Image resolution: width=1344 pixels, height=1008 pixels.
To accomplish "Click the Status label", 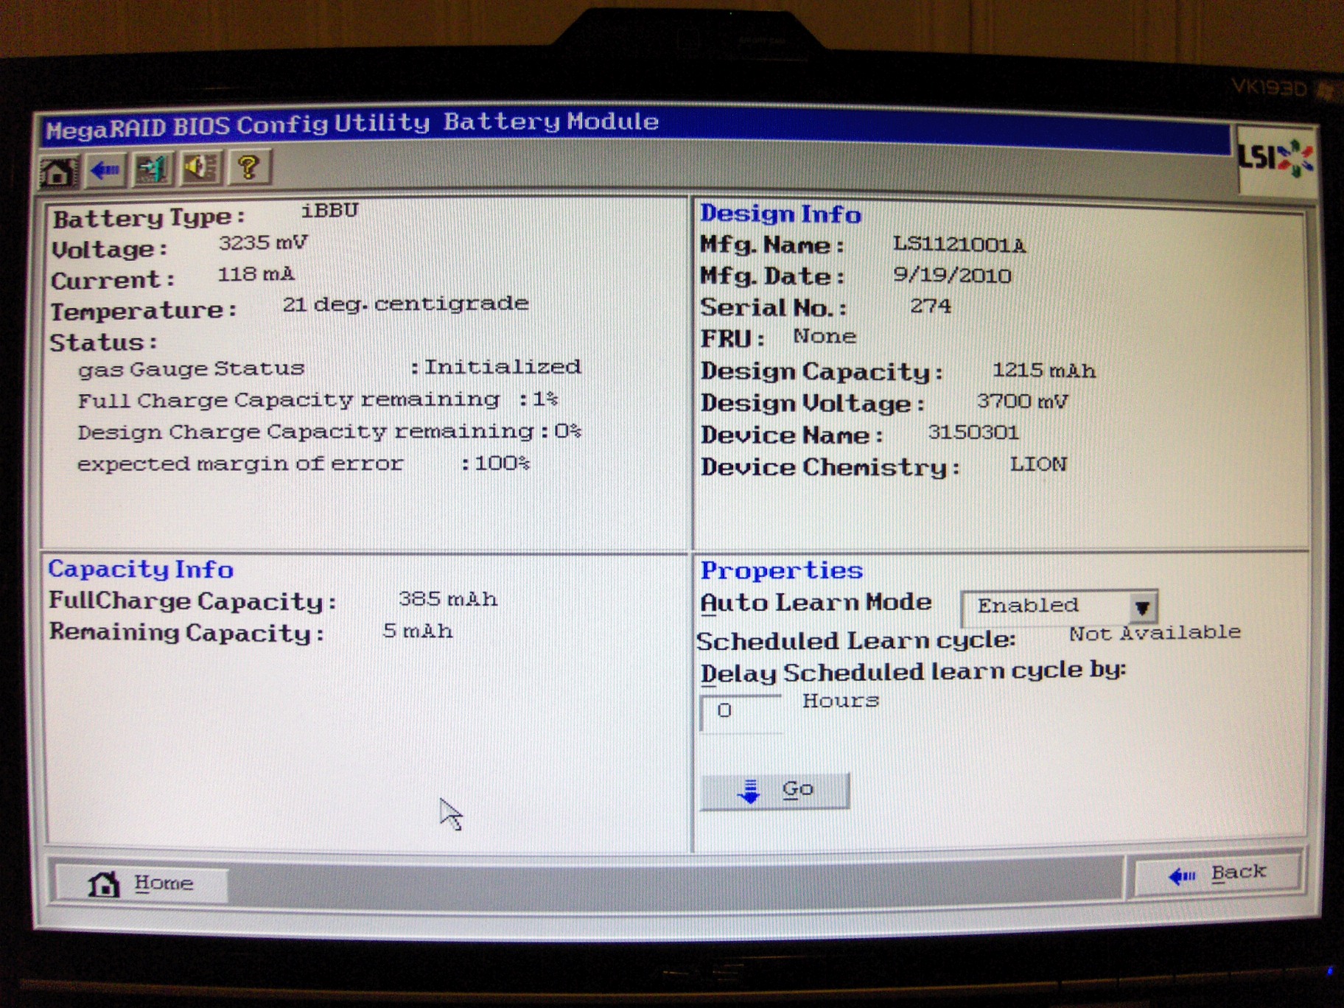I will [x=104, y=343].
